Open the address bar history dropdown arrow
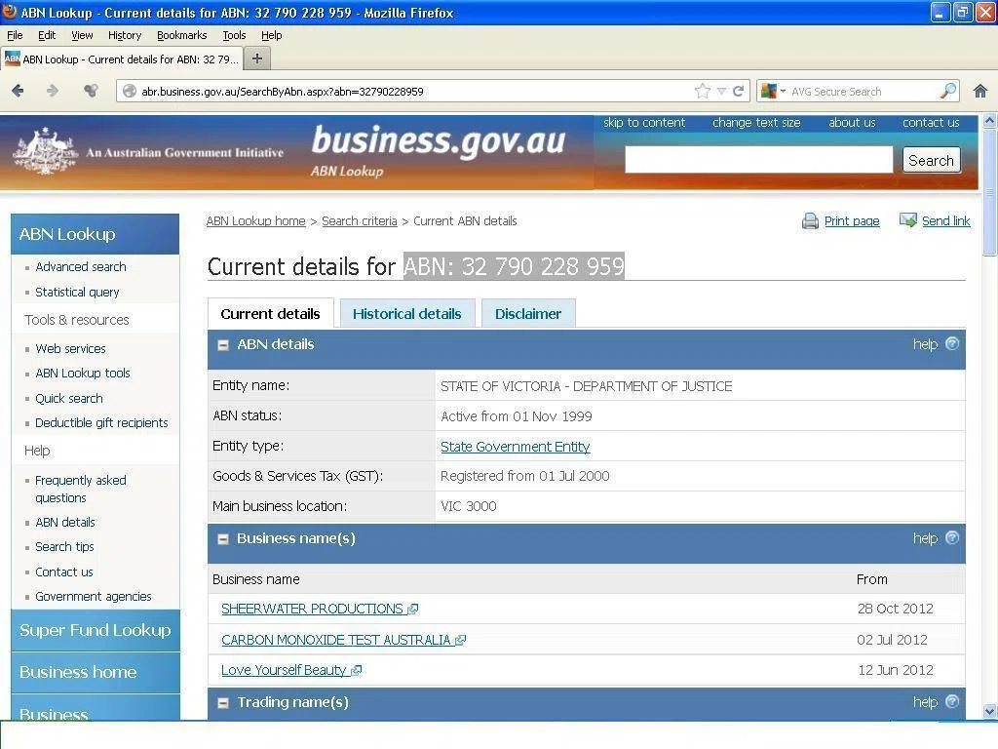This screenshot has width=998, height=749. 722,91
